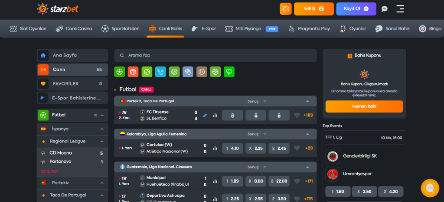
Task: Open +171 more markets for Municipal
Action: [309, 181]
